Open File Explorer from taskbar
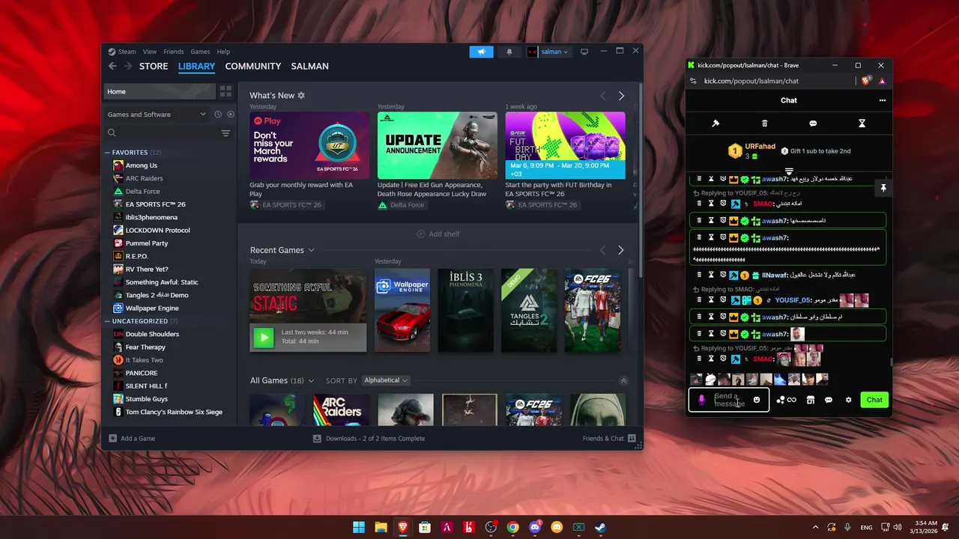 coord(381,527)
